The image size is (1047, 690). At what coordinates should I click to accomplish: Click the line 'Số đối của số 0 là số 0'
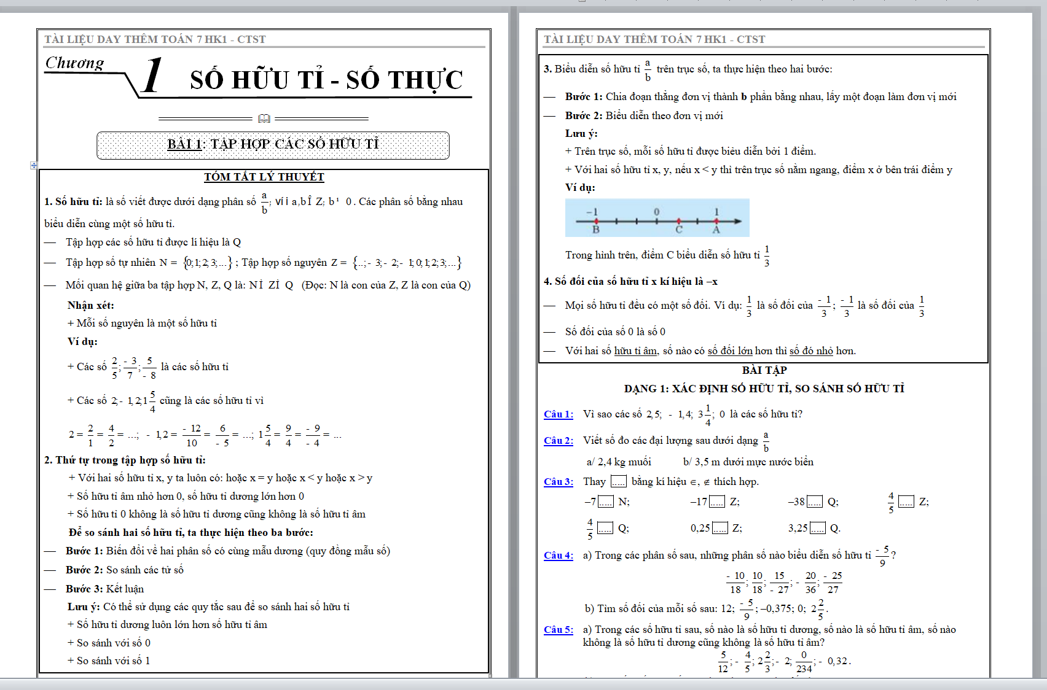pyautogui.click(x=615, y=332)
